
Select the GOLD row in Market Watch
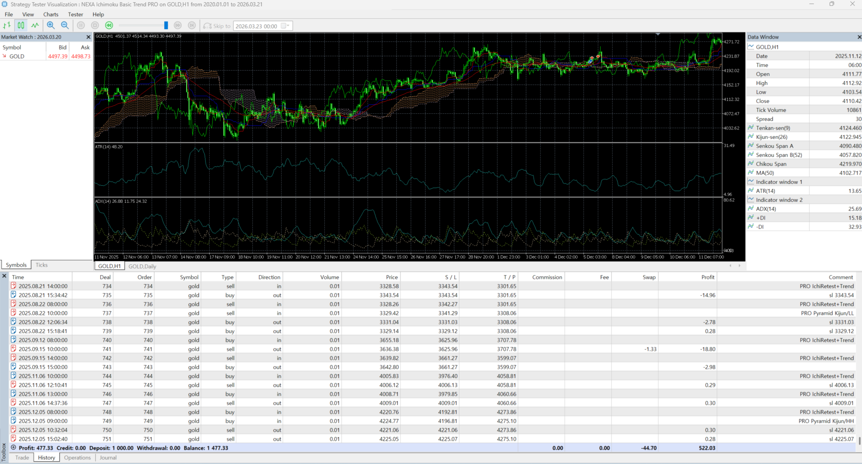click(17, 56)
